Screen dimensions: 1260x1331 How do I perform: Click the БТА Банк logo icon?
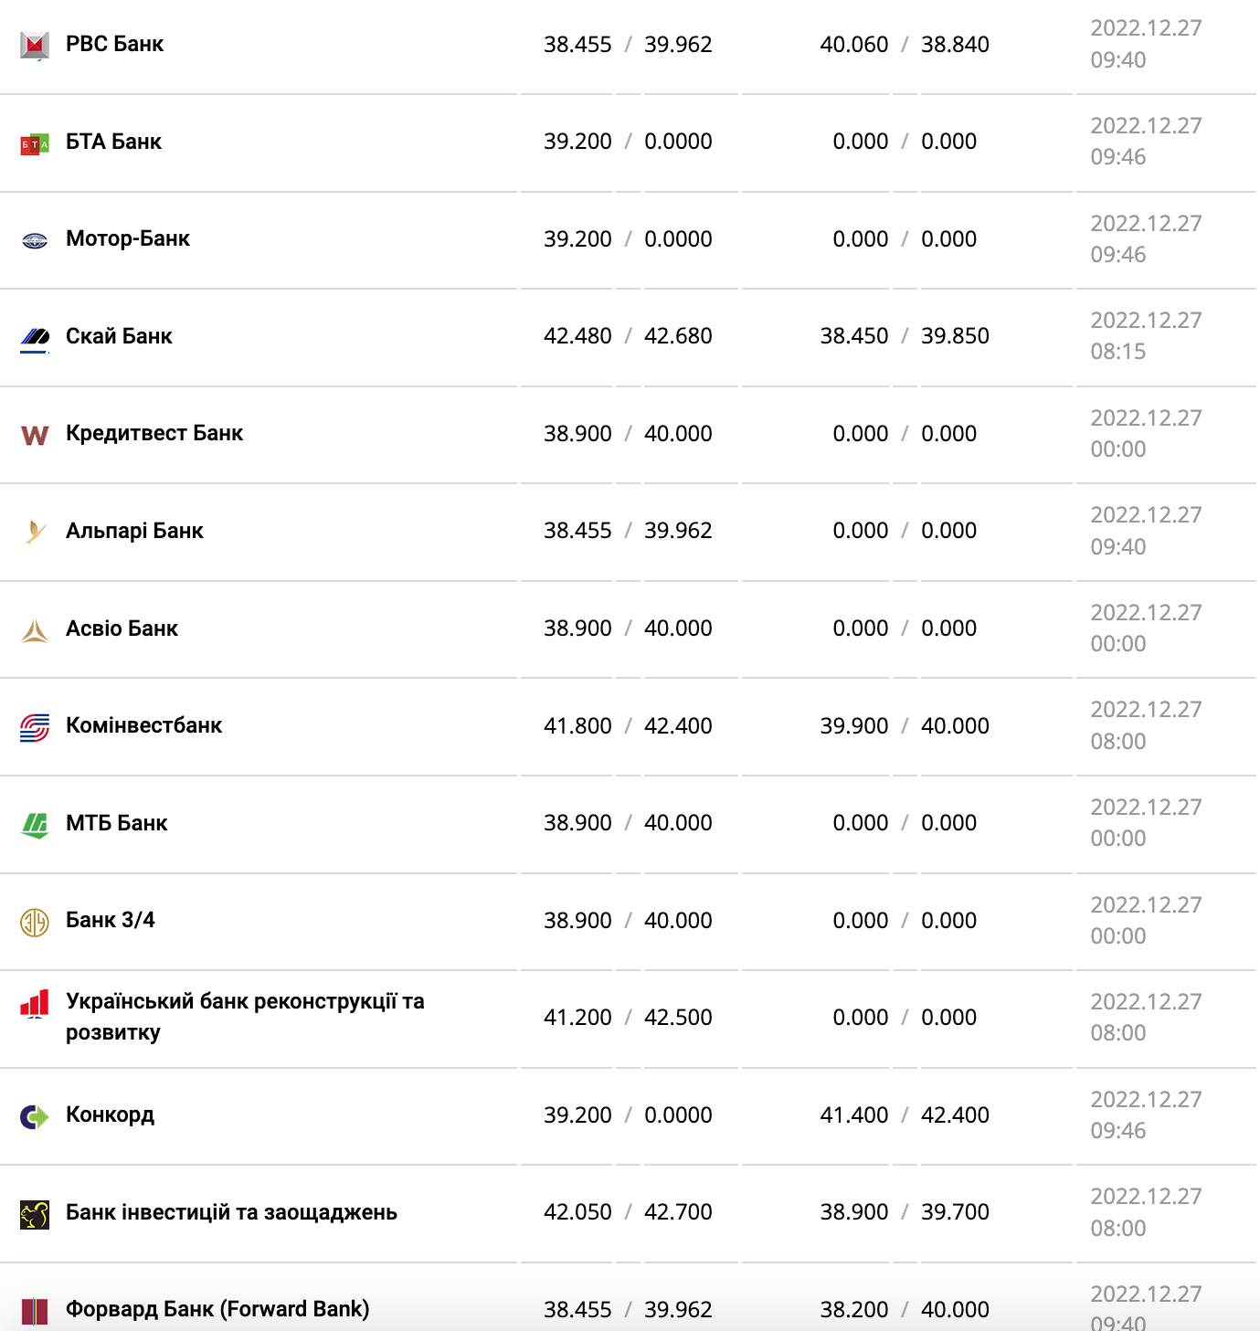pyautogui.click(x=35, y=143)
